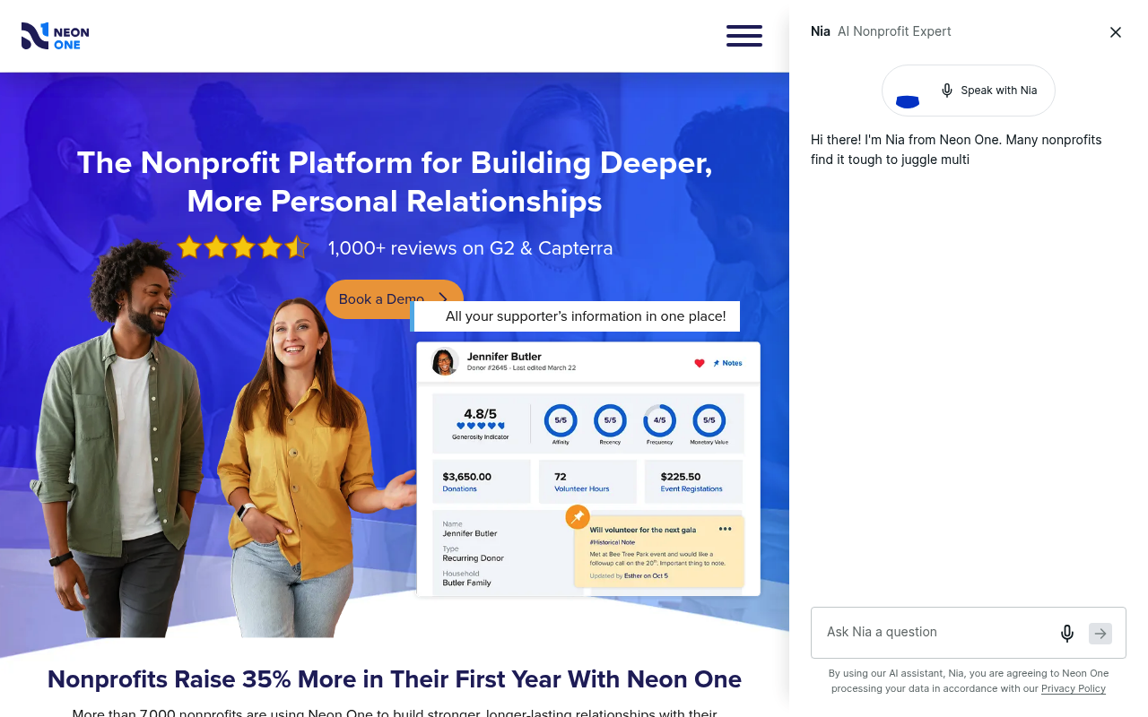Click the "Donor #2645 · Last edited March 22" line
The image size is (1148, 717).
(x=522, y=368)
